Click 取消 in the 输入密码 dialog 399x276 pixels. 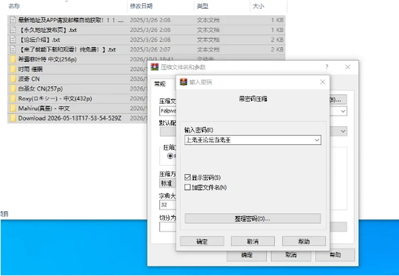pos(253,241)
